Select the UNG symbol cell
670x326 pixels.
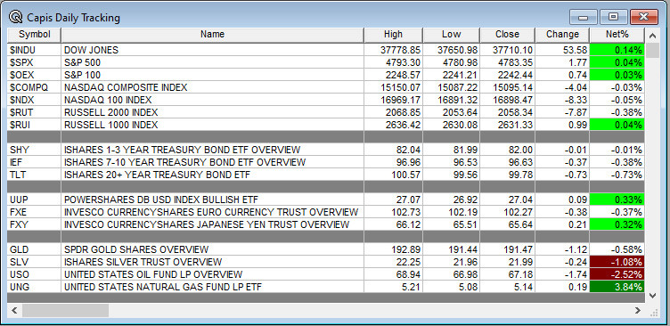(34, 287)
